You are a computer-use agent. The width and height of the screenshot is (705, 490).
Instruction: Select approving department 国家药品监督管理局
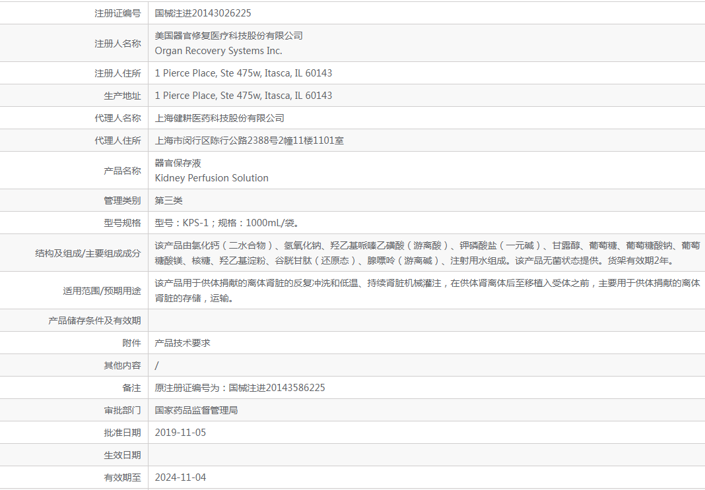click(197, 410)
